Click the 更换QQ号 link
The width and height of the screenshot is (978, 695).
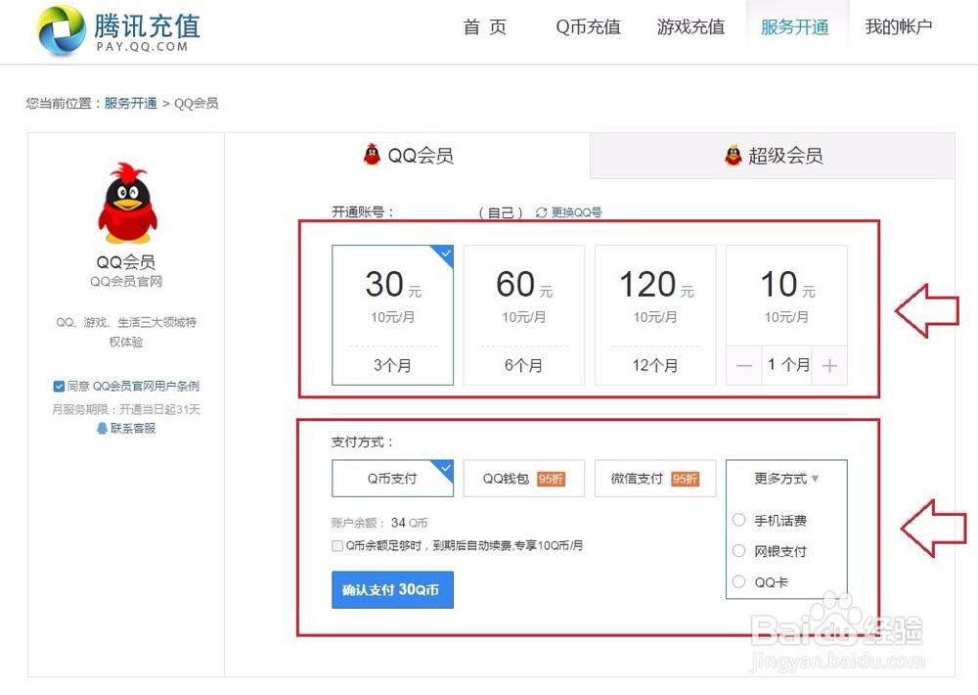[x=574, y=211]
